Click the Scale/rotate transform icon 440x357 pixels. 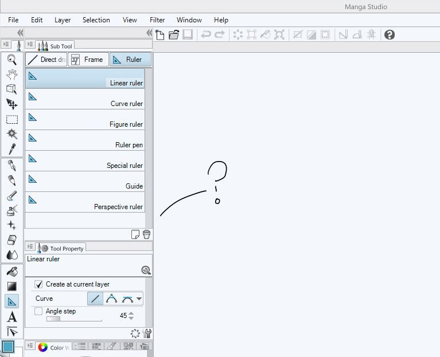[x=279, y=35]
